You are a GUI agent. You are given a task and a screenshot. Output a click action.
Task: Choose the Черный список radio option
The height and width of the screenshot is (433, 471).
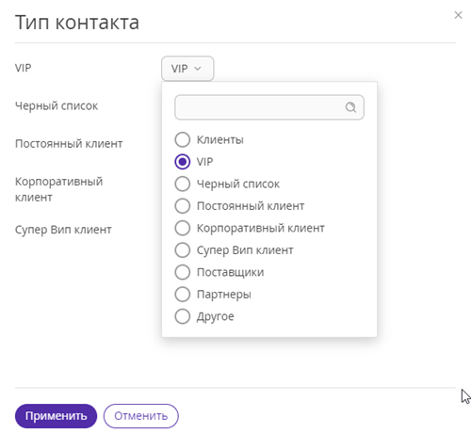tap(183, 184)
